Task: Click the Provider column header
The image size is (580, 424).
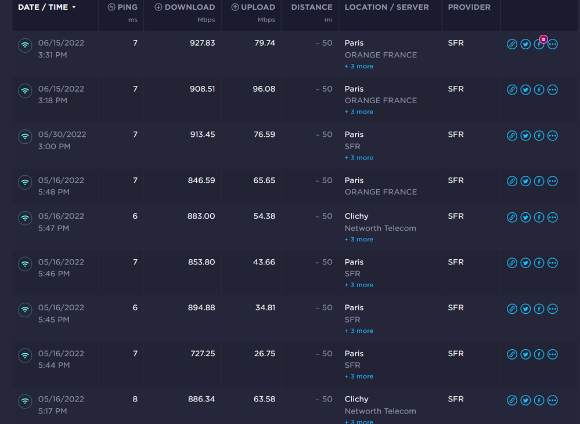Action: click(469, 8)
